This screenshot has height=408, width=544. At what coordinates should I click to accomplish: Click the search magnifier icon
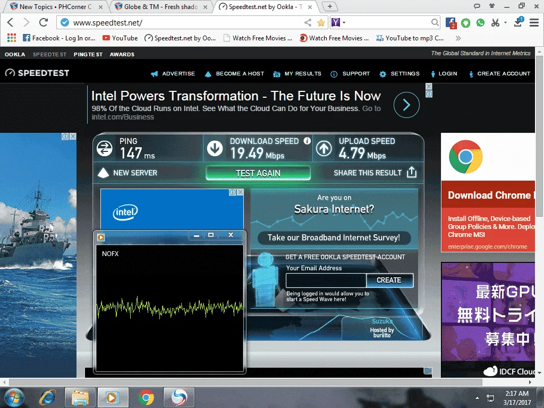click(x=435, y=22)
